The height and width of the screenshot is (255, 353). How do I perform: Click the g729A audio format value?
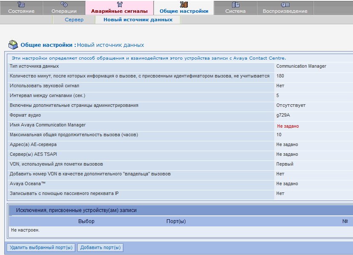283,115
